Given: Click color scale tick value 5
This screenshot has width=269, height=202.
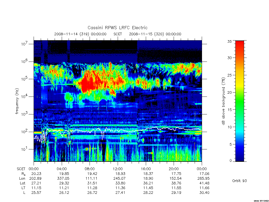Looking at the screenshot, I should click(x=230, y=144).
